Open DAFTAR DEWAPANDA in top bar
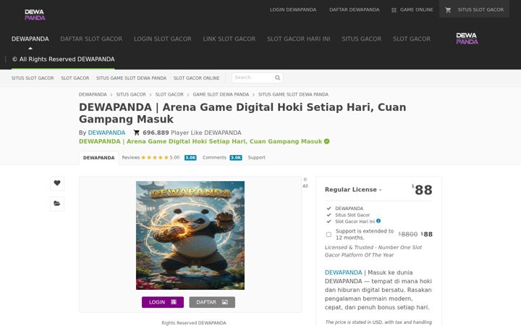Image resolution: width=521 pixels, height=326 pixels. (354, 9)
